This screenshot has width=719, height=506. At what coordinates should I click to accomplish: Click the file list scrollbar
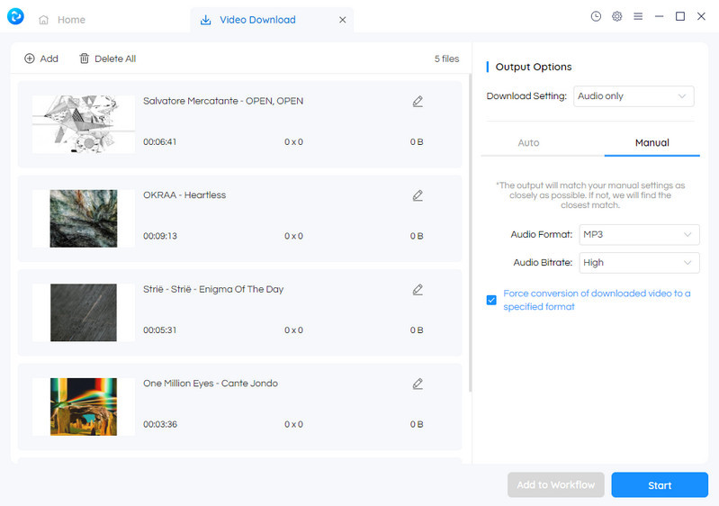[470, 231]
